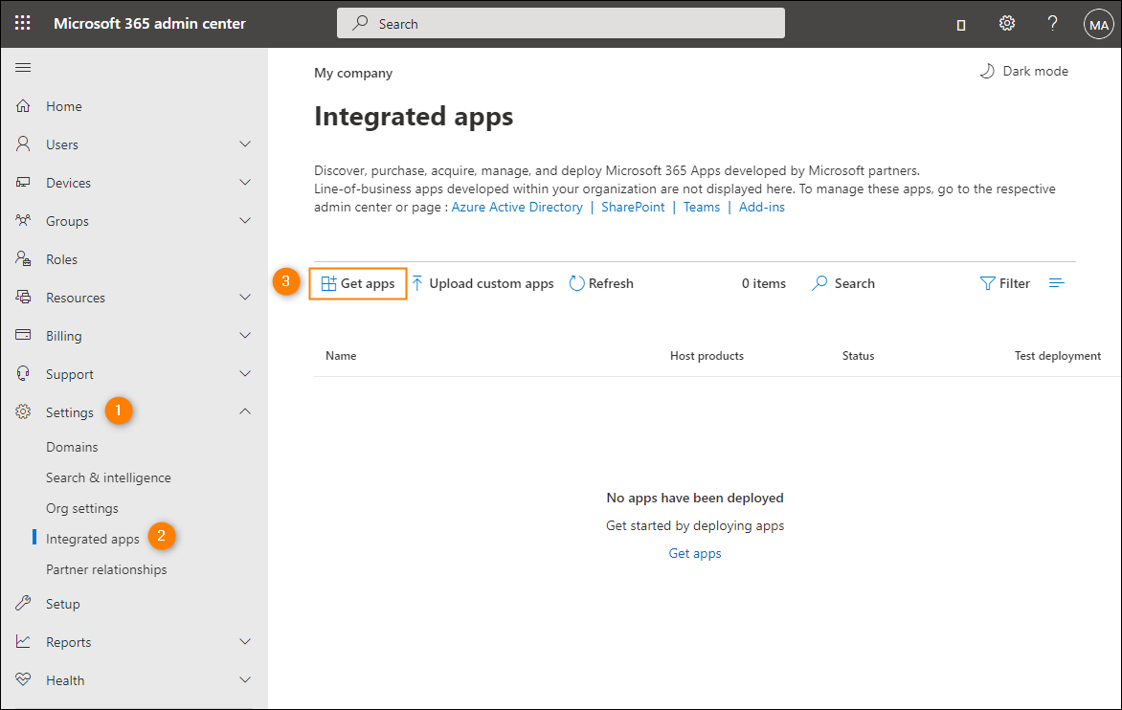Click the Dark mode moon icon

click(x=987, y=71)
